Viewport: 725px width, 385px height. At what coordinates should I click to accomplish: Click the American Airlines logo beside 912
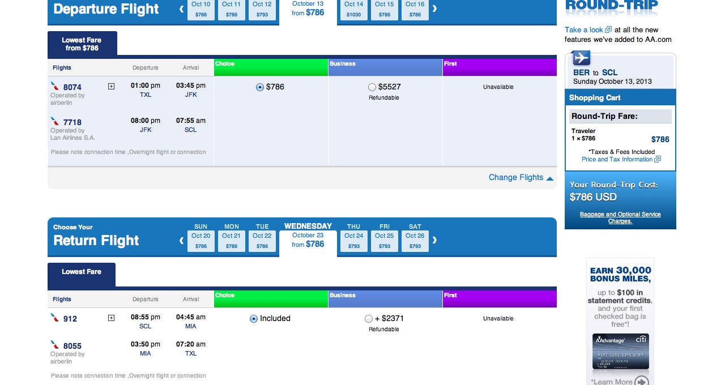pos(55,318)
